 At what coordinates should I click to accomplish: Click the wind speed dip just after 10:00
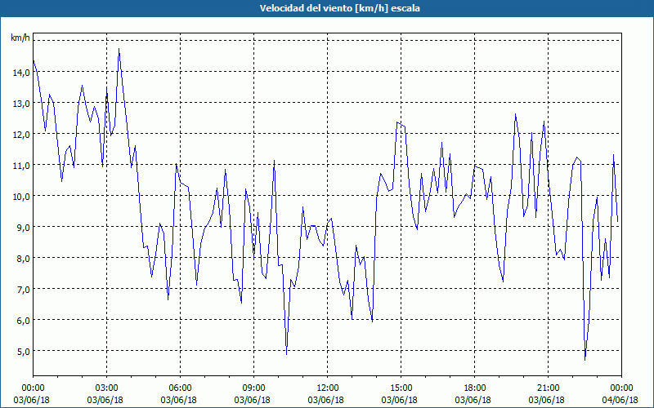coord(287,354)
